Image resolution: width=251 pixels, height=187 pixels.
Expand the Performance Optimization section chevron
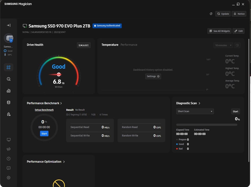click(x=64, y=162)
